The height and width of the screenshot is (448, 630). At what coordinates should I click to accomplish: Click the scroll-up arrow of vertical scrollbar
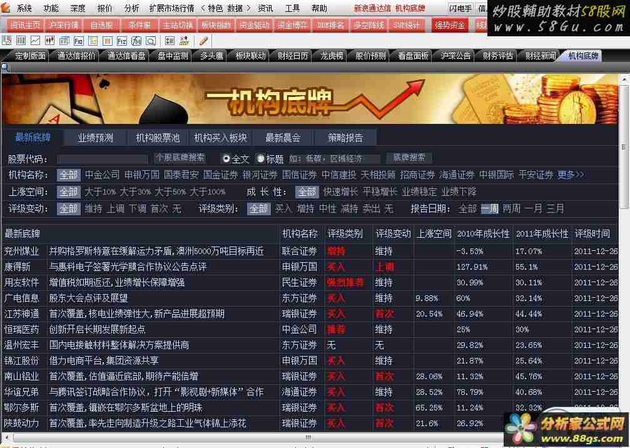tap(624, 79)
